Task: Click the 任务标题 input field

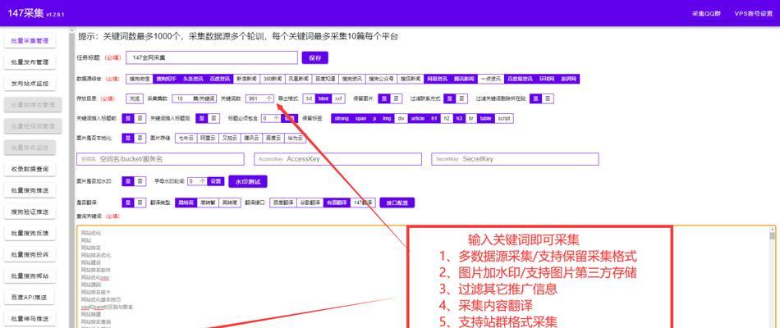Action: [x=212, y=57]
